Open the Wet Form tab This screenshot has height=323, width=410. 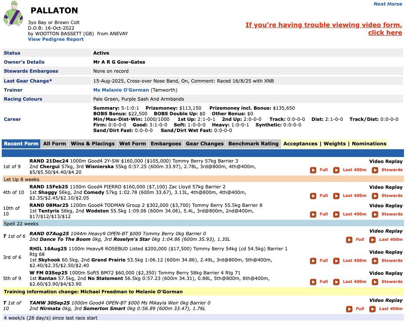pyautogui.click(x=132, y=144)
